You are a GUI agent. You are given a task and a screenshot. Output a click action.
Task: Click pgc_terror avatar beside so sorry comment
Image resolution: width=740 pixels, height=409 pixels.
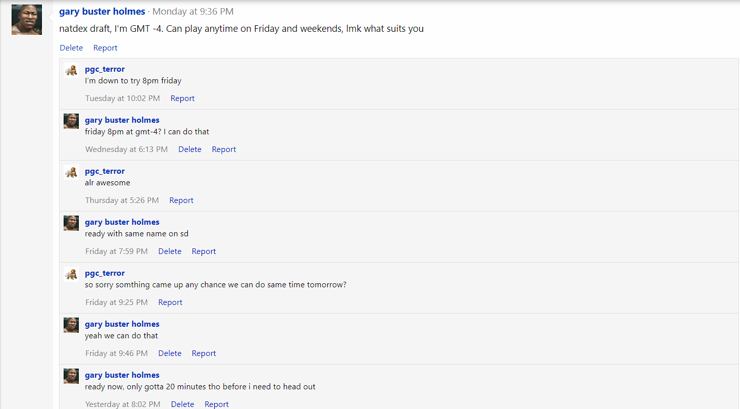click(x=71, y=274)
